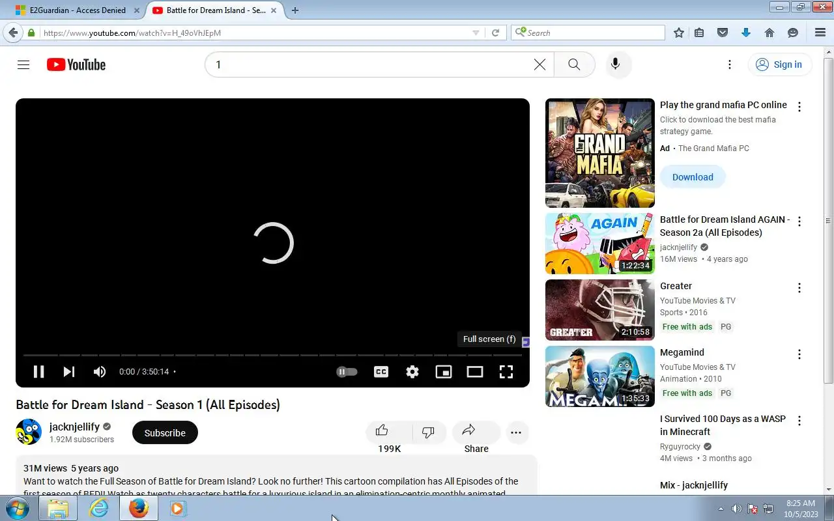
Task: Pause the video
Action: [x=38, y=372]
